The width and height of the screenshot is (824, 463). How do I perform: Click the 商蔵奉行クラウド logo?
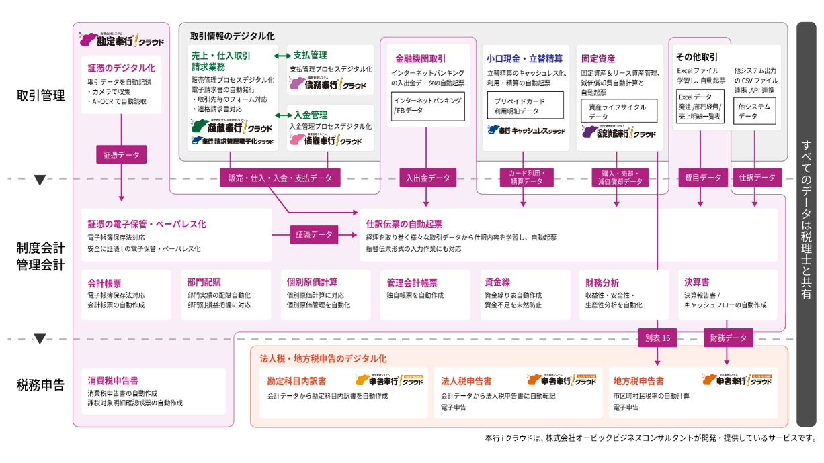(x=232, y=125)
